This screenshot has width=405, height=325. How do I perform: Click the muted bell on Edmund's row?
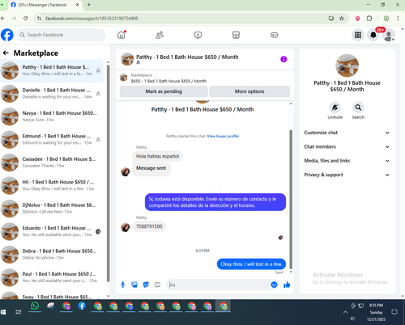[x=98, y=140]
